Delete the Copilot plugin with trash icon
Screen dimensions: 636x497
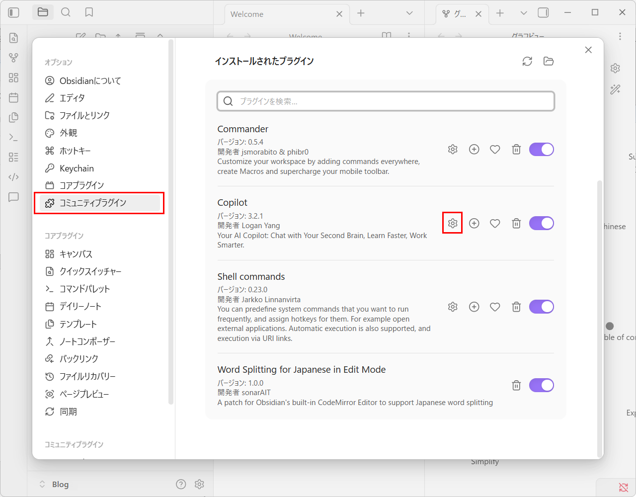(x=516, y=224)
